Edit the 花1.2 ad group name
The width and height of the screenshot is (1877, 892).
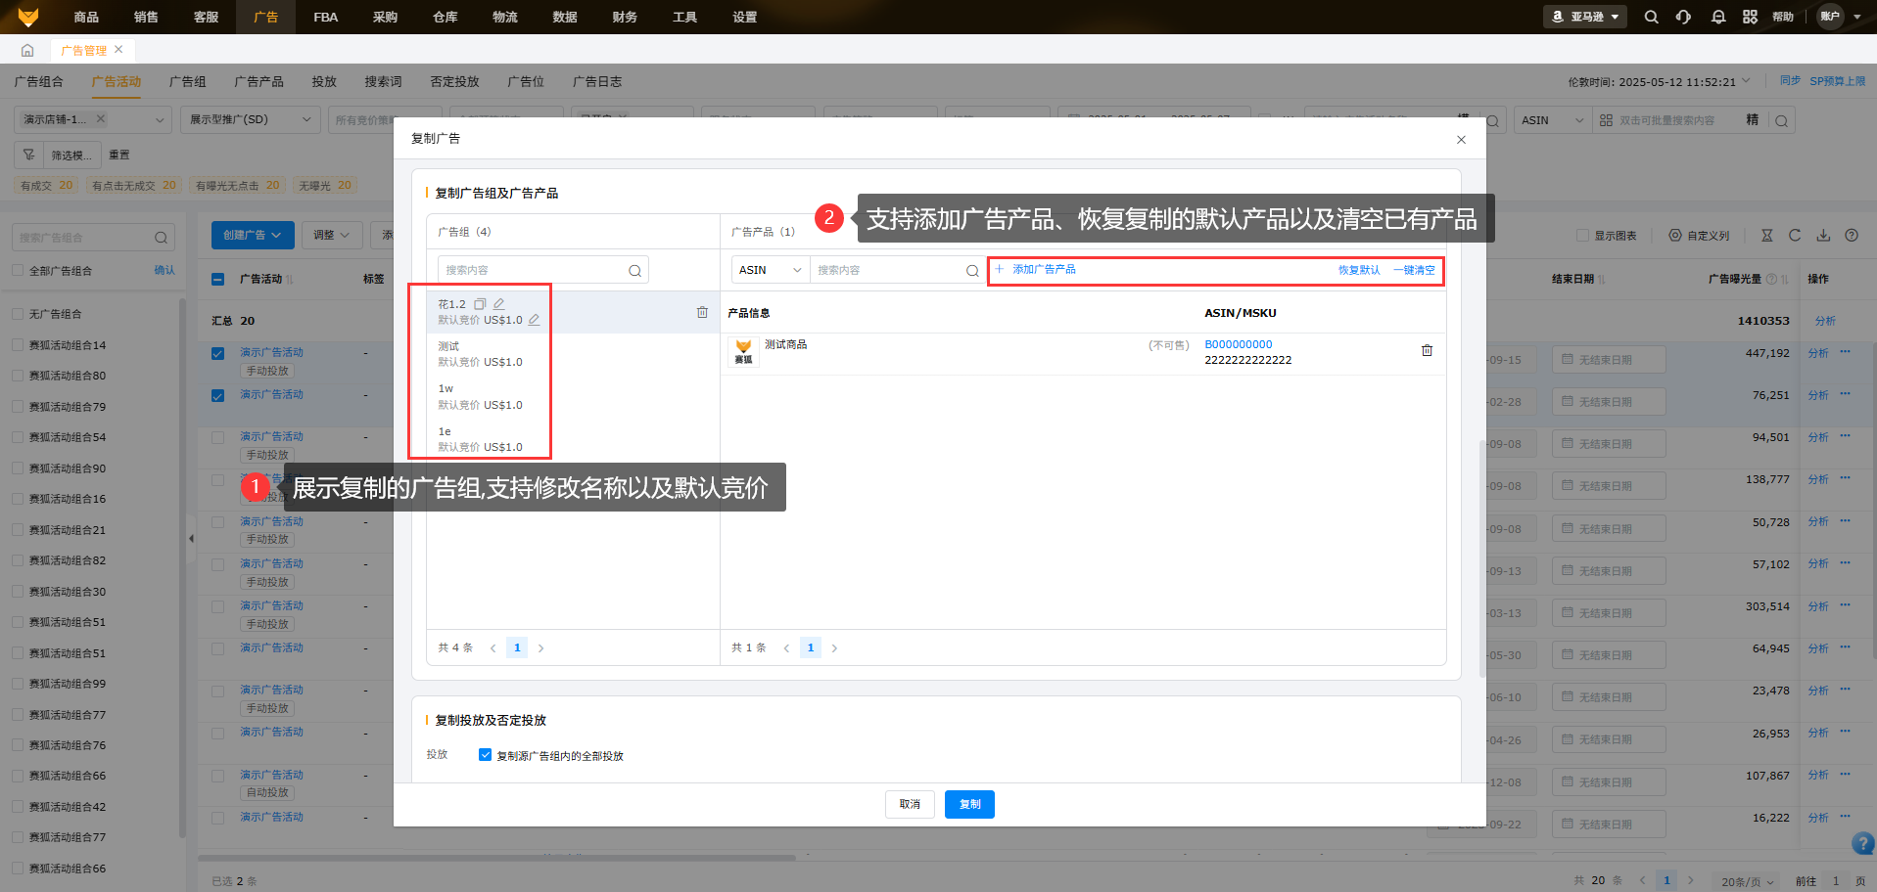[x=498, y=304]
